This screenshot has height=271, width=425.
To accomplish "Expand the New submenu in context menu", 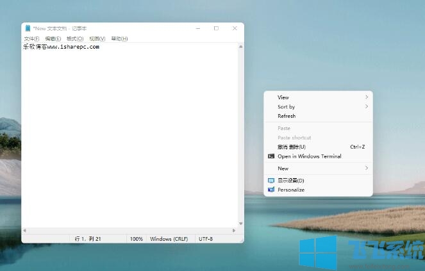I will 318,168.
